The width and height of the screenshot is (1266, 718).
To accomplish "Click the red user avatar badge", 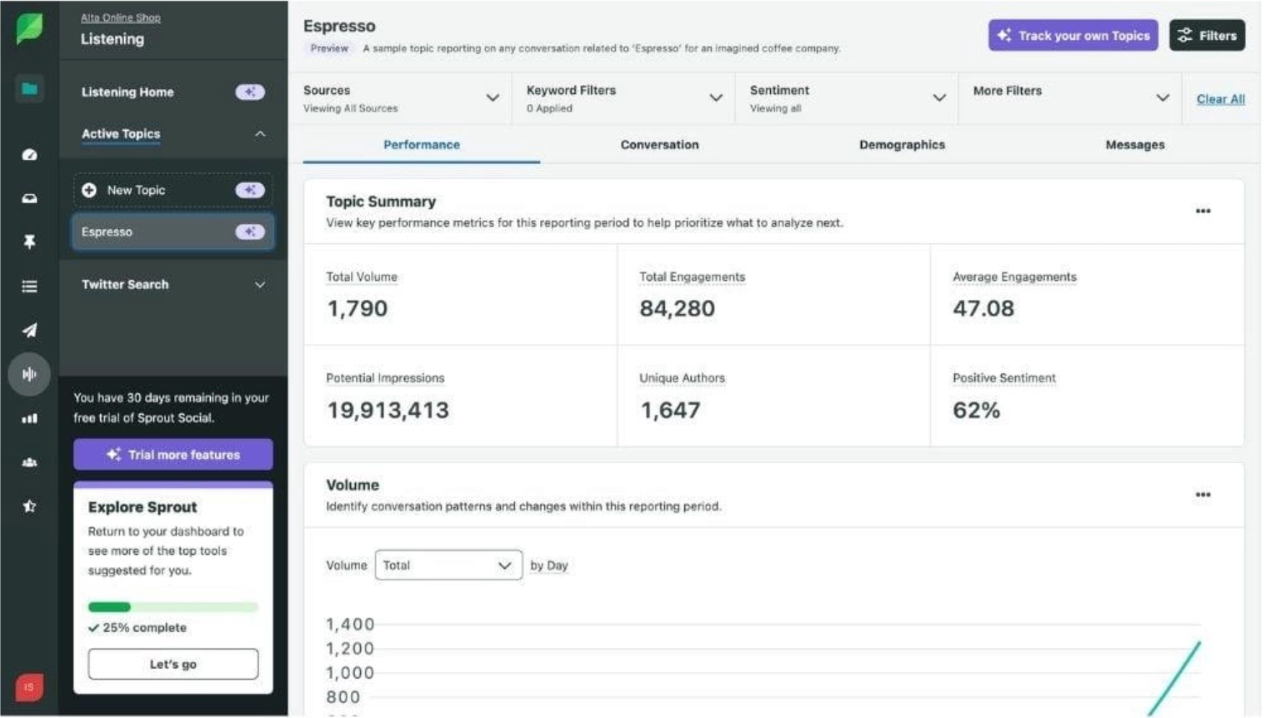I will 29,689.
